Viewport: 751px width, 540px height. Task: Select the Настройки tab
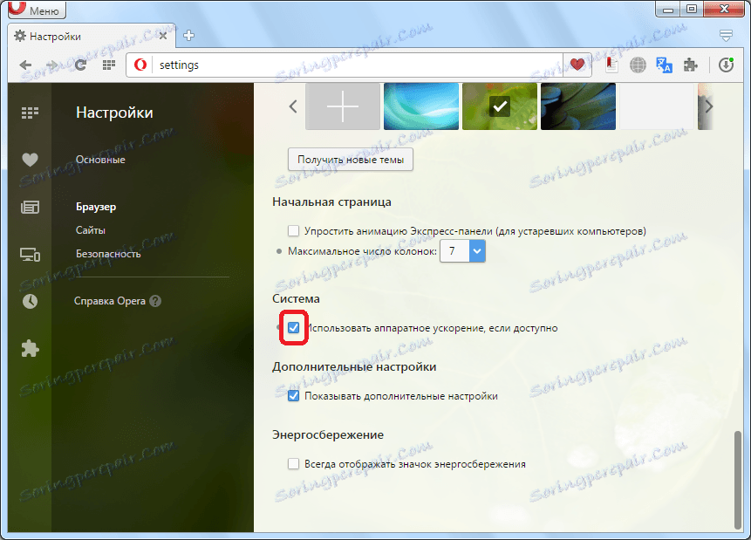coord(92,36)
